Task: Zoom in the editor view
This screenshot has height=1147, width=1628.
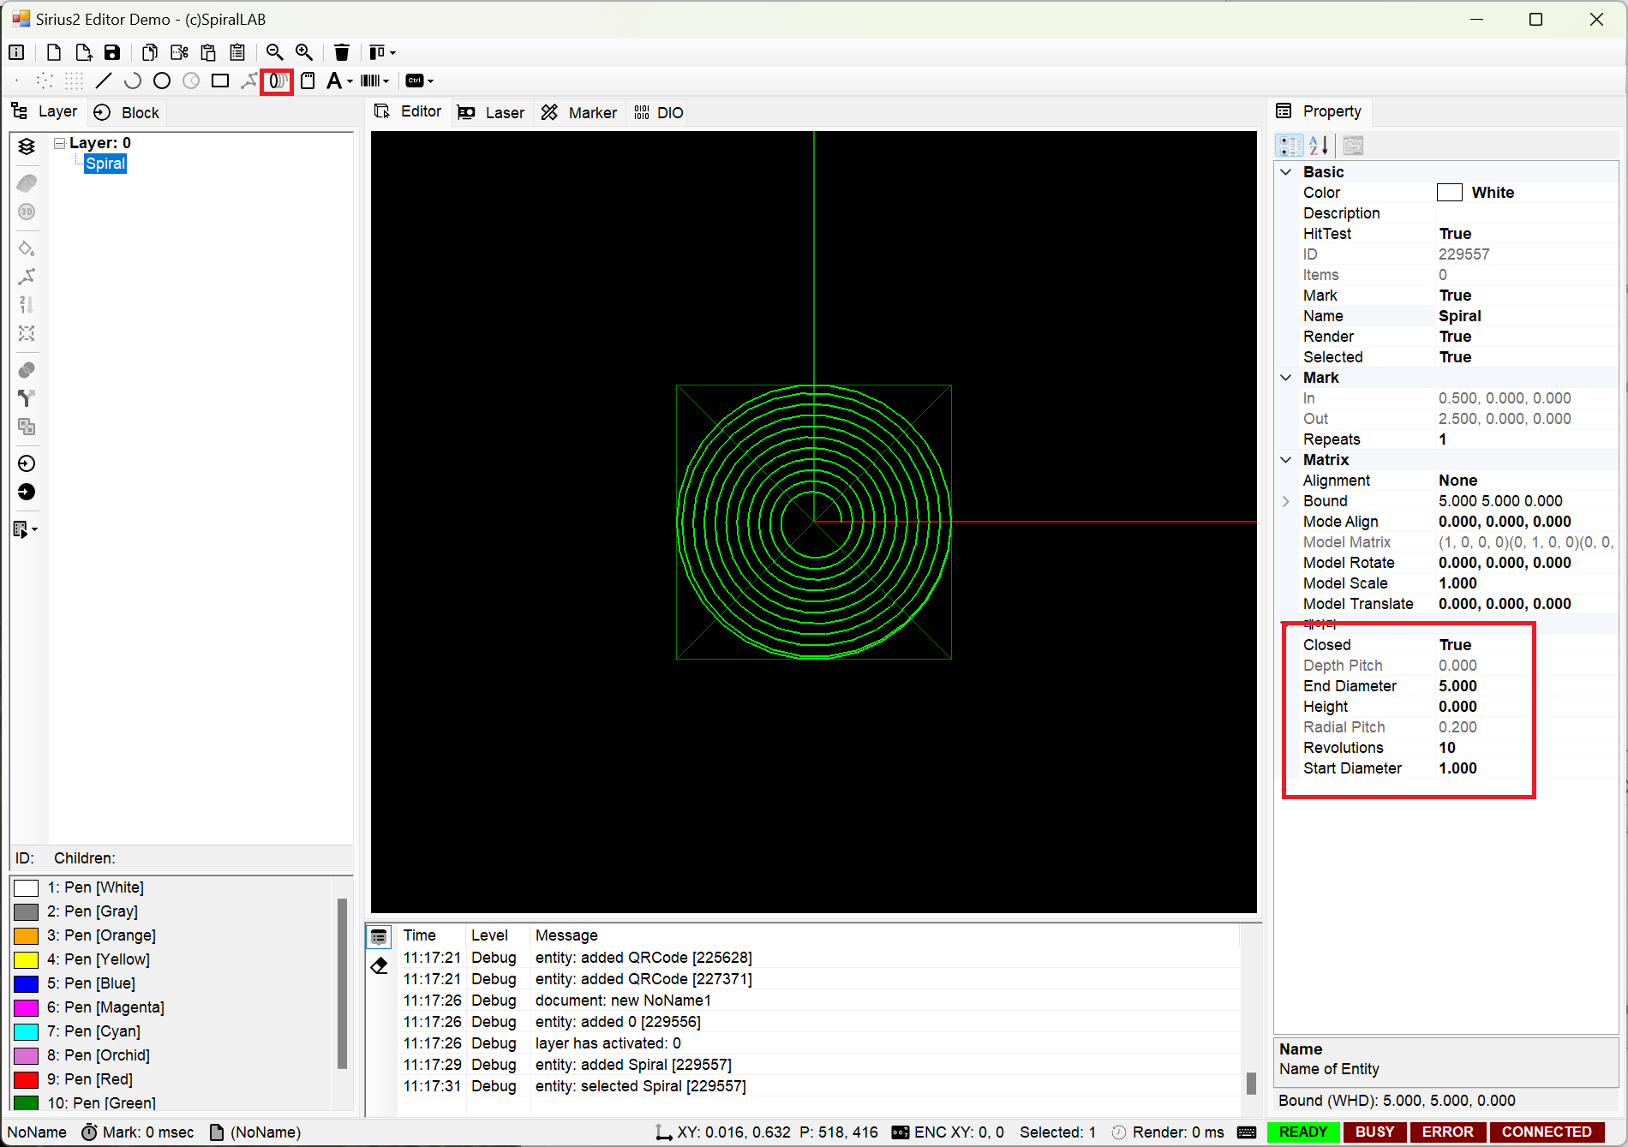Action: (304, 52)
